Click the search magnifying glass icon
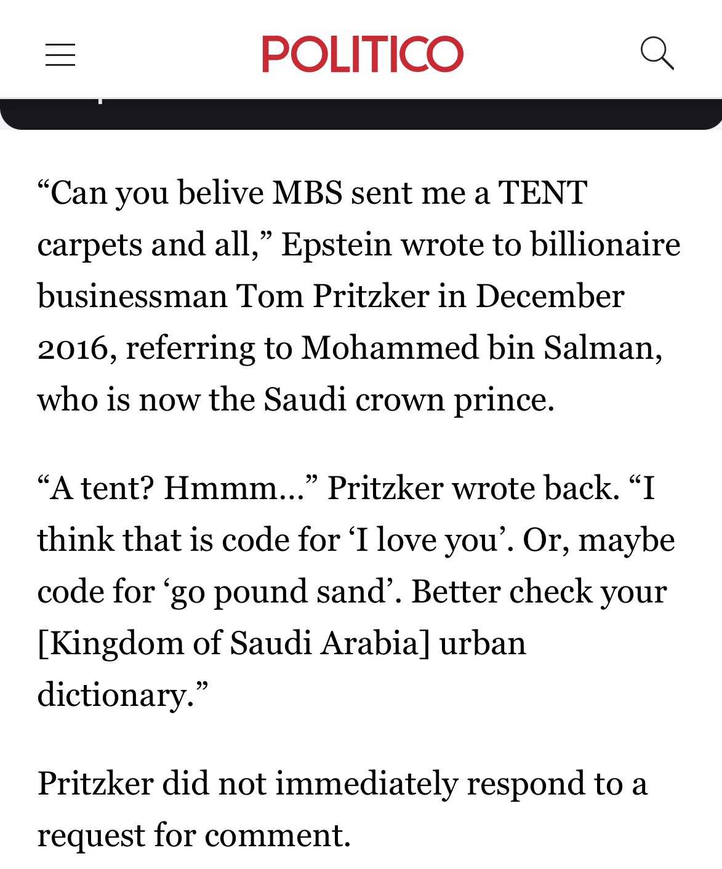Screen dimensions: 722x869 tap(657, 53)
